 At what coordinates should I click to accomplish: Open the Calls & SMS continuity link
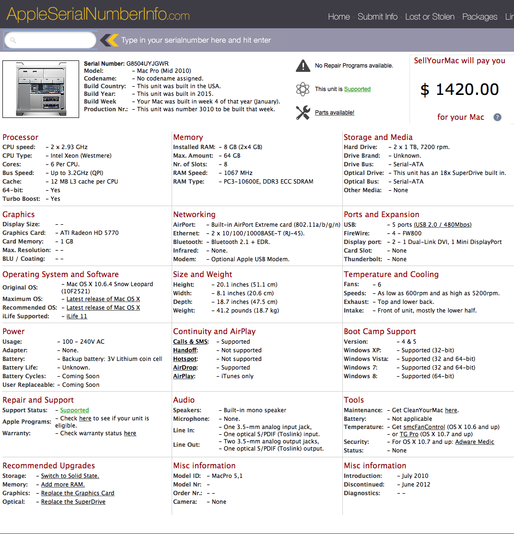[x=190, y=342]
